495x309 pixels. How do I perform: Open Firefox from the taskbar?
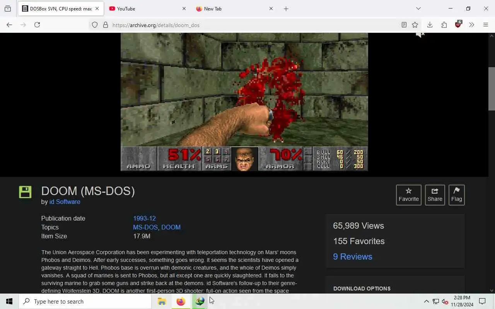pos(181,301)
